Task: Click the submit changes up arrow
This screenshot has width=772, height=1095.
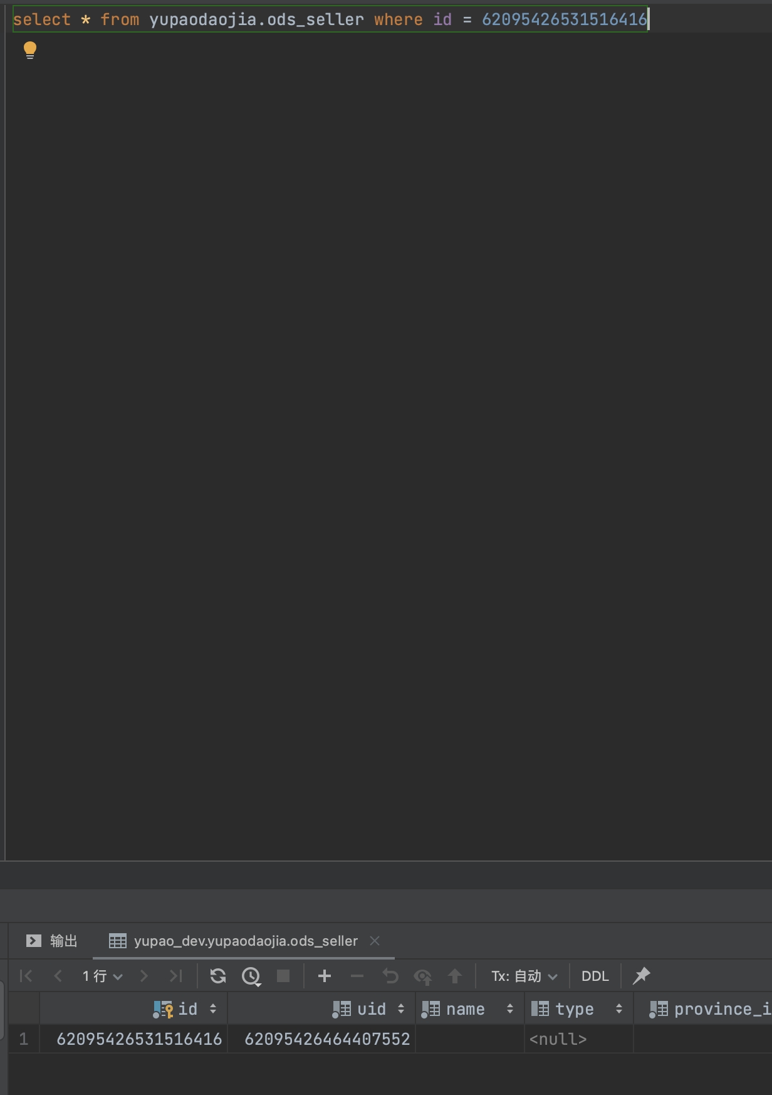Action: tap(455, 976)
